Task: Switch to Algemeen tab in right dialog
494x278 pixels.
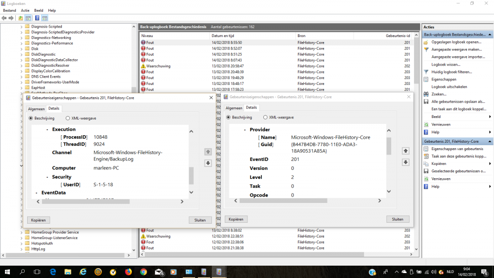Action: 233,108
